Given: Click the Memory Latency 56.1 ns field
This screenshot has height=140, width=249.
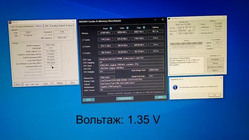Looking at the screenshot, I should (x=156, y=31).
